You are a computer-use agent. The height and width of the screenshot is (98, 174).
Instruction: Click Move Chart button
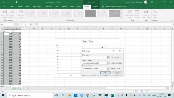click(x=155, y=14)
